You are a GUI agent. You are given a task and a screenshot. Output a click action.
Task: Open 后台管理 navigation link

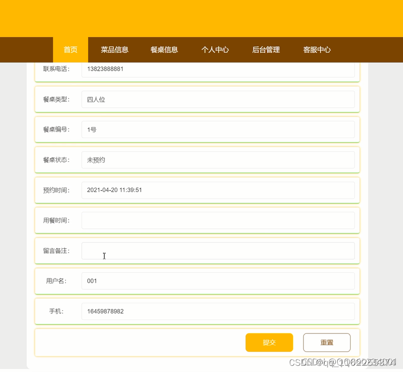[266, 50]
